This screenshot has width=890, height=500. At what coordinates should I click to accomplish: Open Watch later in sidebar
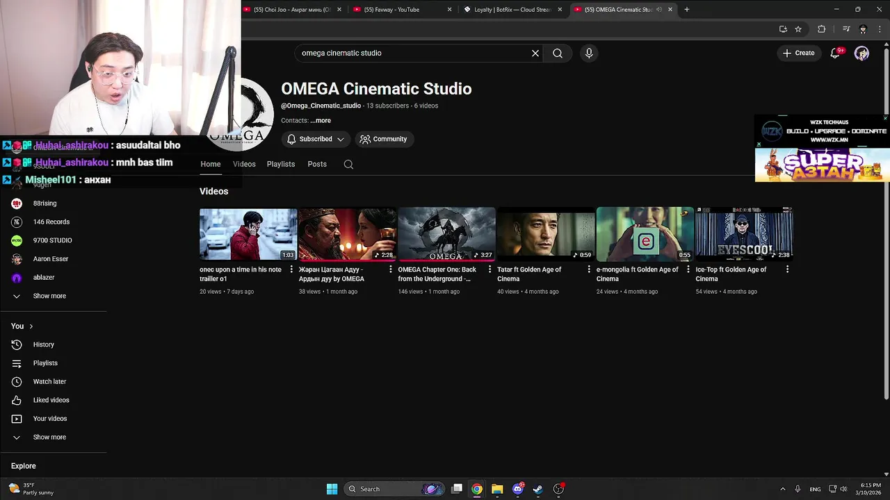click(x=49, y=381)
